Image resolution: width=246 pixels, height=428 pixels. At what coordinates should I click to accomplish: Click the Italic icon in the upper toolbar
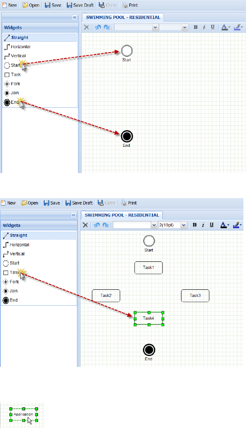click(204, 27)
